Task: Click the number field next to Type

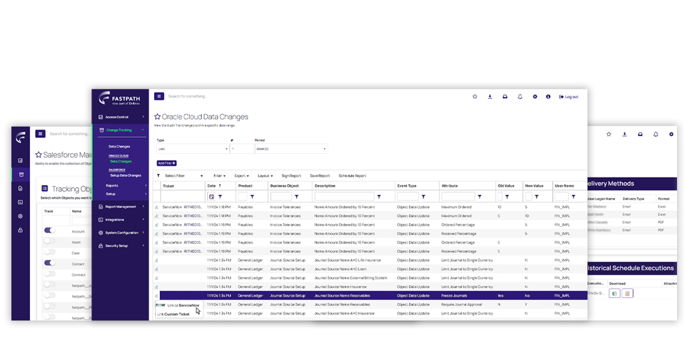Action: [x=242, y=149]
